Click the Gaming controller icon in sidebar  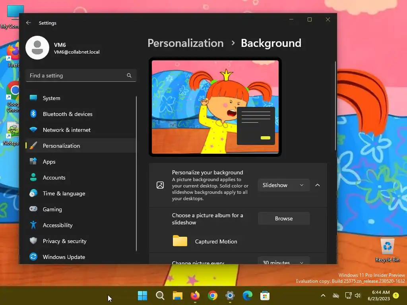coord(33,209)
